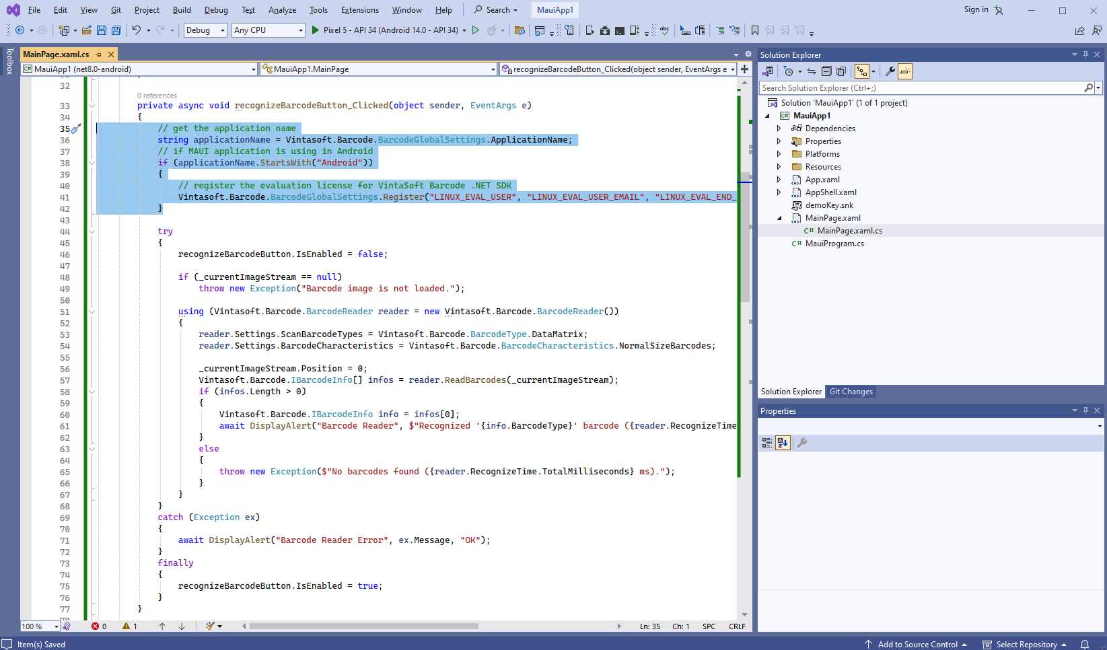1107x650 pixels.
Task: Open the MauiApp1 (net8.0-android) project dropdown
Action: pos(139,69)
